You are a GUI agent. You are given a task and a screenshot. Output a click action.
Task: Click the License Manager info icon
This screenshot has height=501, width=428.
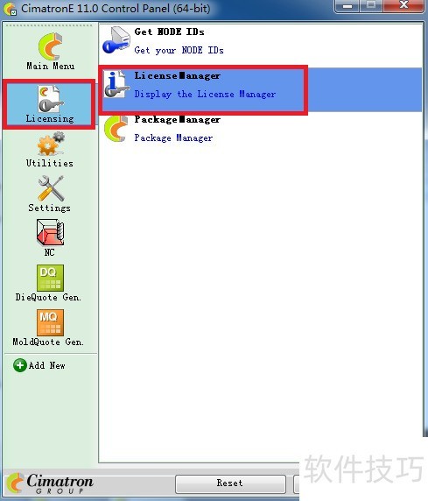[x=116, y=84]
